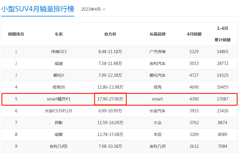Select April sales value 3933
239x153 pixels.
coord(194,111)
